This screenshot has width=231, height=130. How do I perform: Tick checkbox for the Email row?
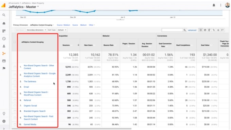pos(15,87)
